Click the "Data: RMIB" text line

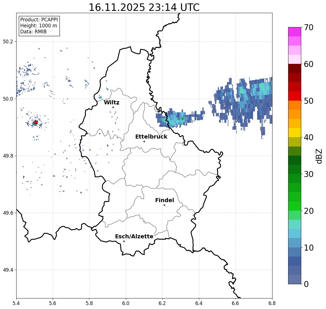pyautogui.click(x=33, y=32)
